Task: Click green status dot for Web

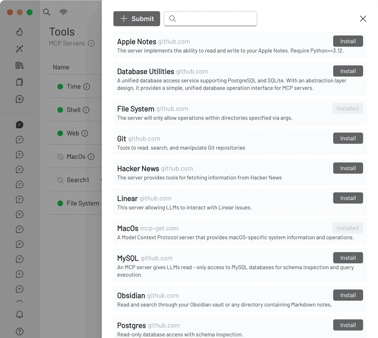Action: tap(60, 133)
